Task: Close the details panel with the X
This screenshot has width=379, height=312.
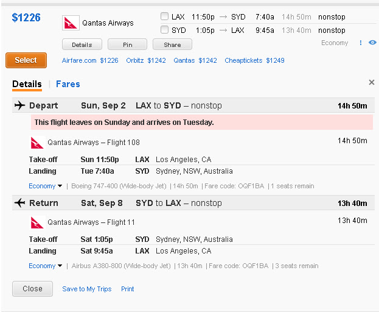Action: [372, 82]
